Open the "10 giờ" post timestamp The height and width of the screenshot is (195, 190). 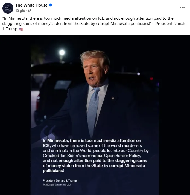point(20,11)
